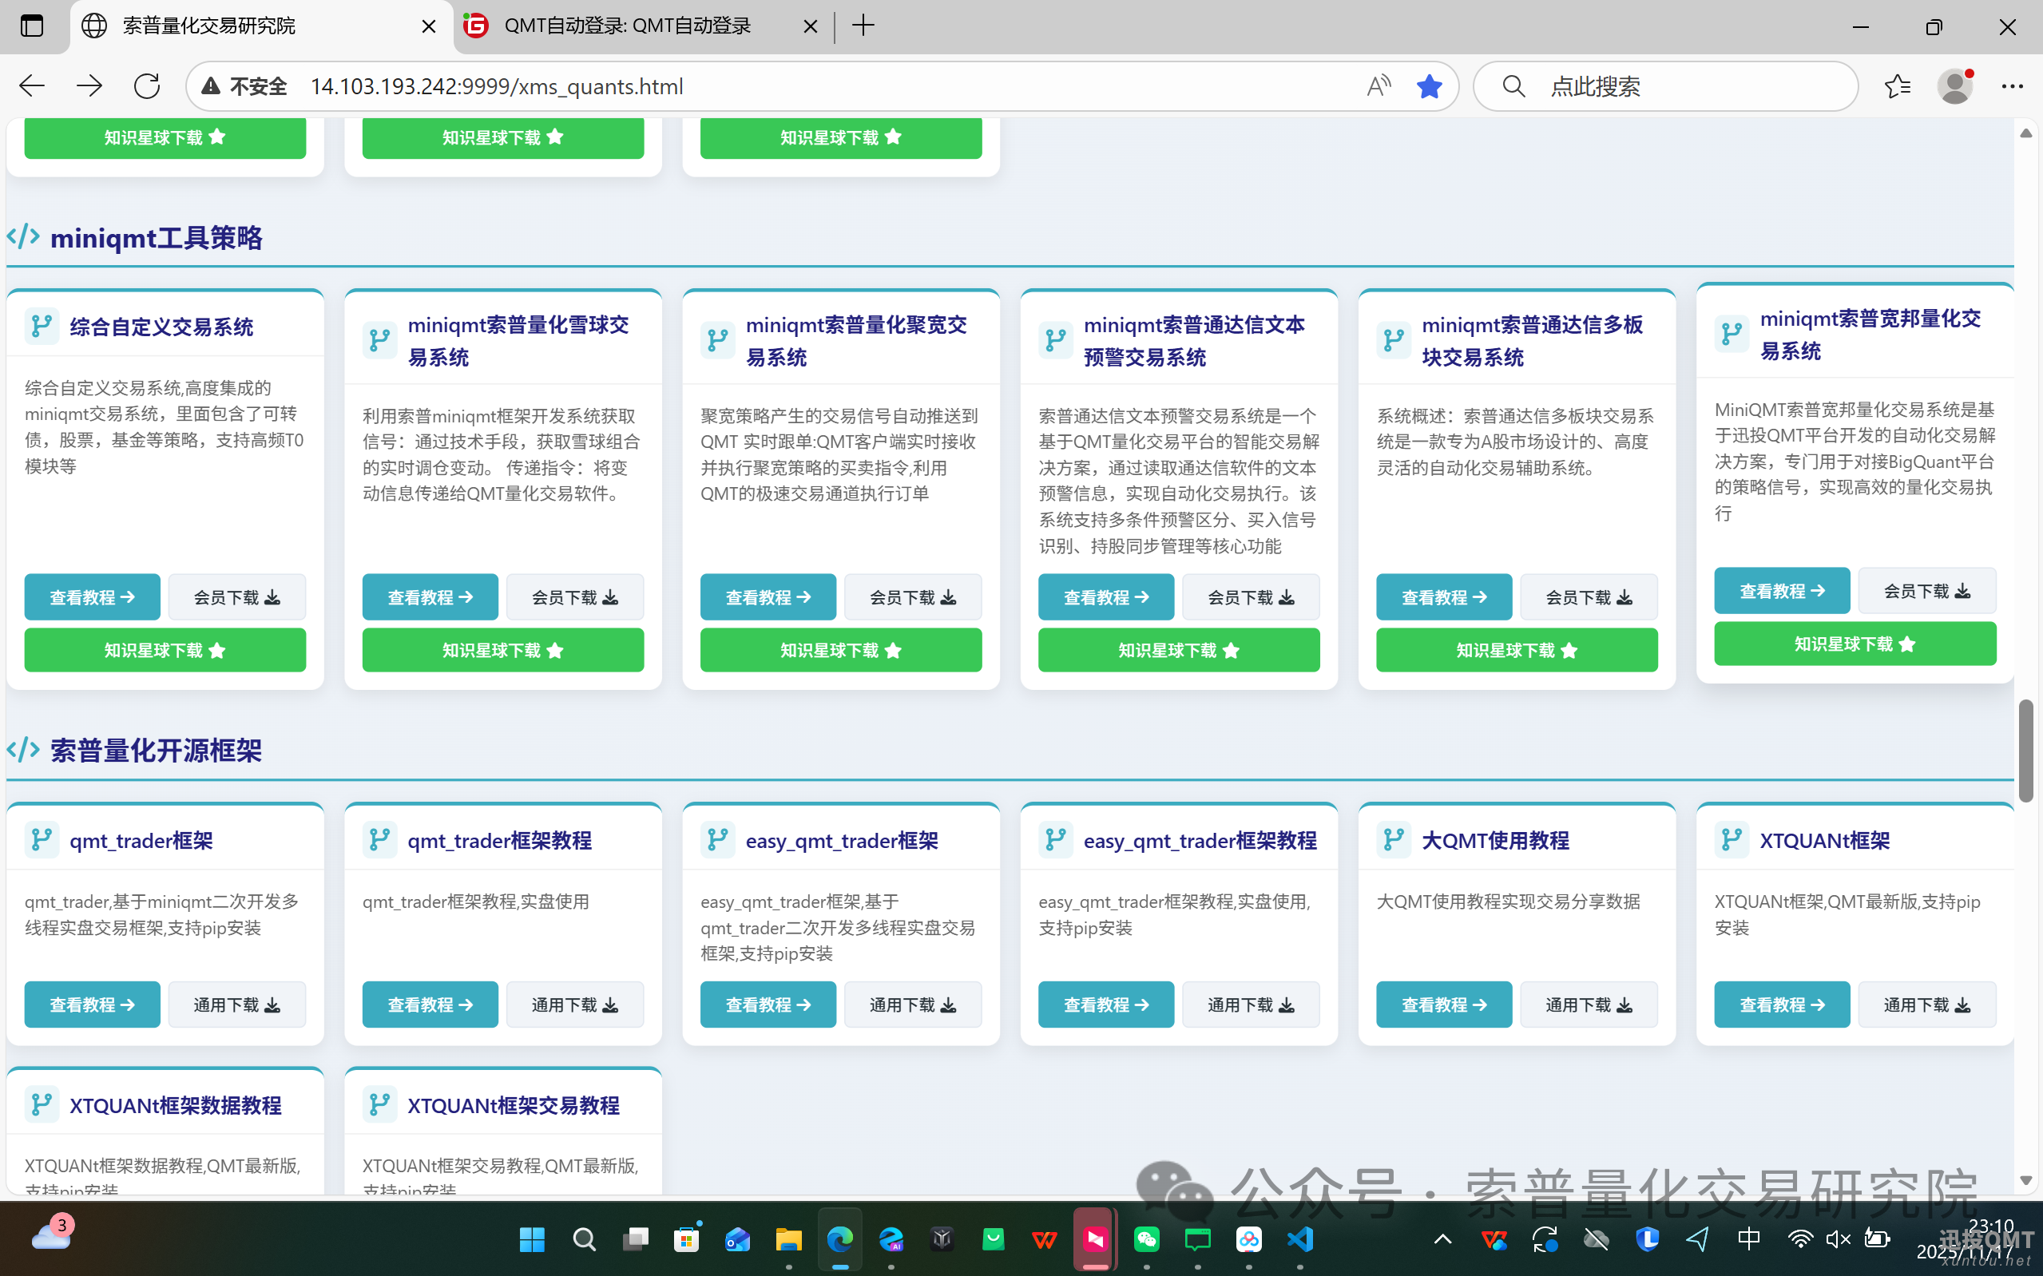The height and width of the screenshot is (1276, 2043).
Task: Open the Settings and more (…) menu
Action: click(2014, 85)
